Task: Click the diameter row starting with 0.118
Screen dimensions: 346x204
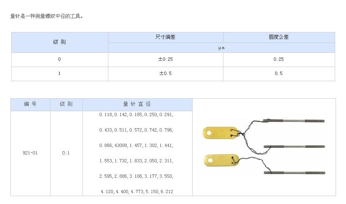Action: point(136,115)
